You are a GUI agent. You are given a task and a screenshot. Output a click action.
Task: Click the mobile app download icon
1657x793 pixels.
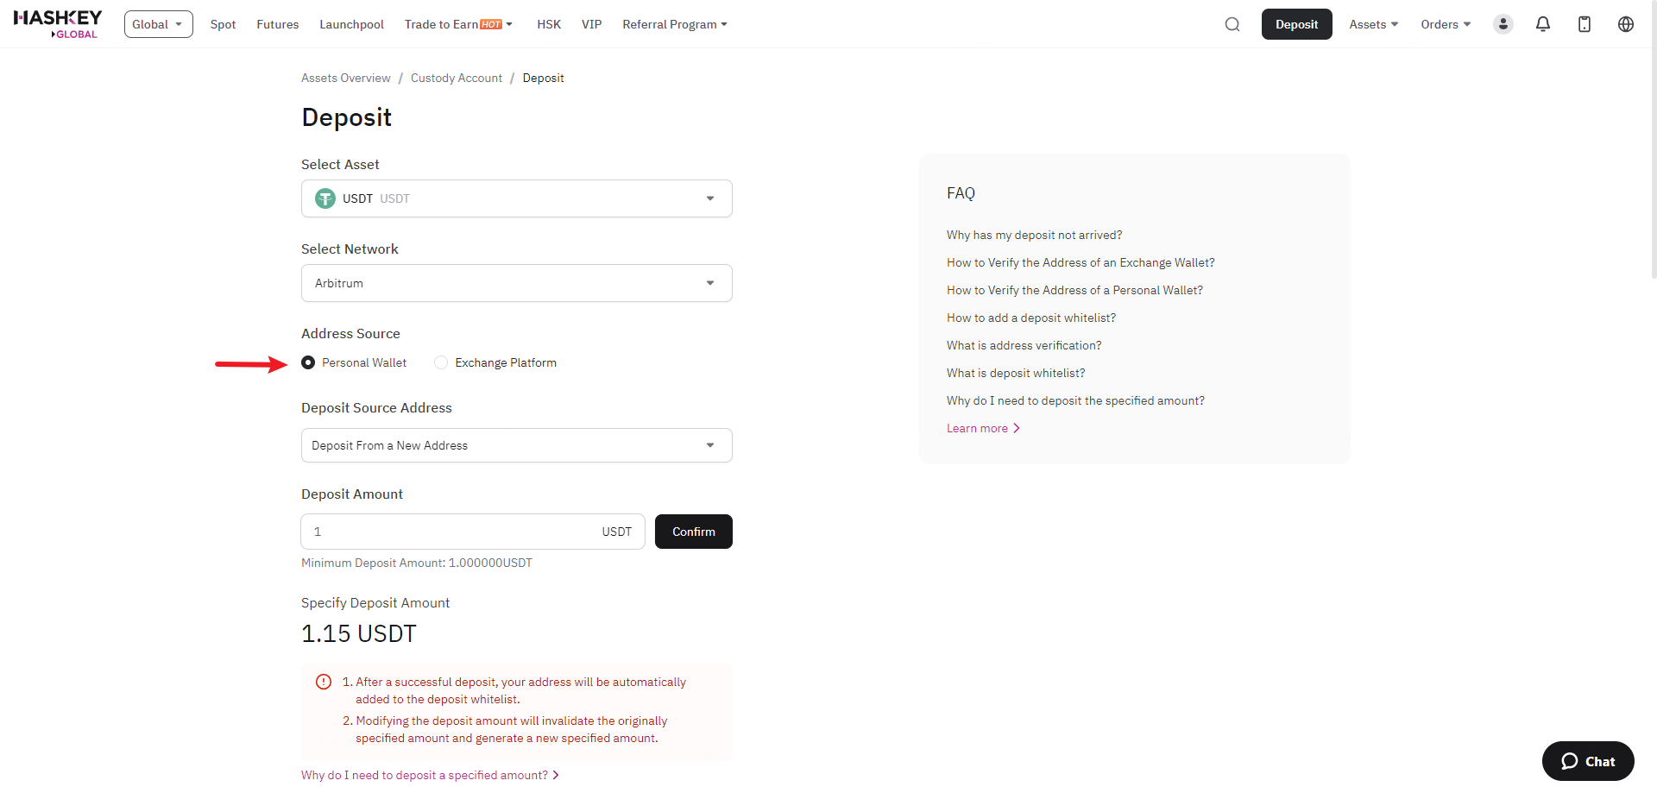[1584, 24]
